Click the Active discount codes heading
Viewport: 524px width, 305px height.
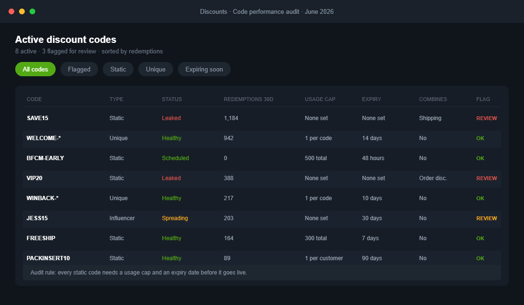pyautogui.click(x=66, y=40)
